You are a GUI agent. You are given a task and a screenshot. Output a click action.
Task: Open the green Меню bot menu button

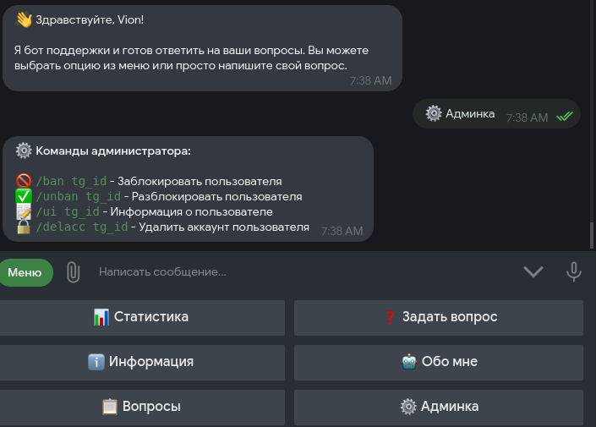(26, 272)
